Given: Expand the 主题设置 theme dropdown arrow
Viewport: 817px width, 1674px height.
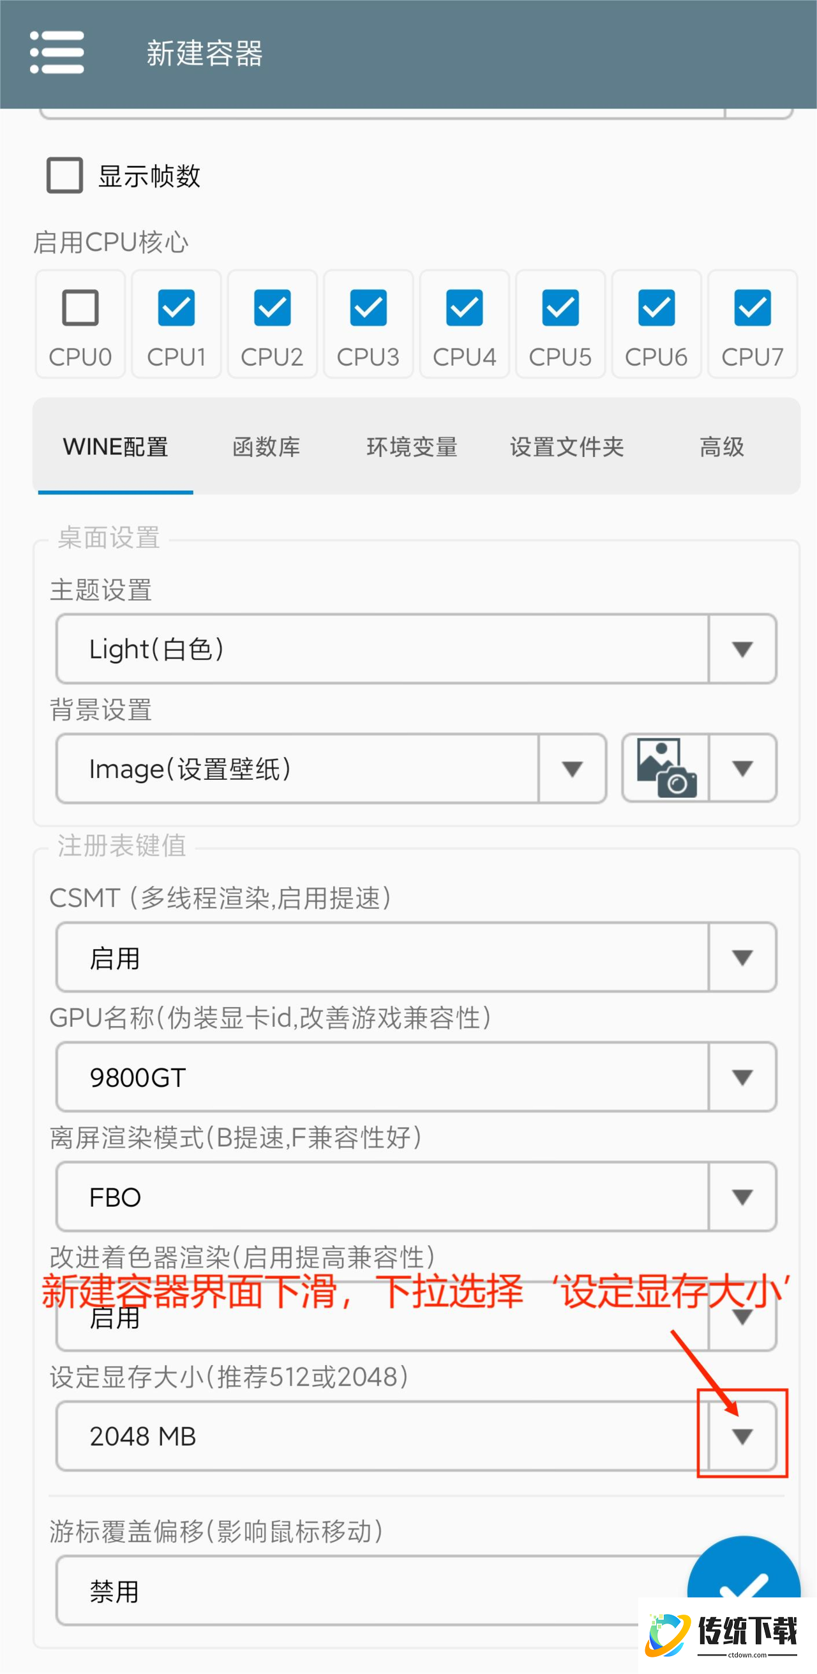Looking at the screenshot, I should pos(742,648).
